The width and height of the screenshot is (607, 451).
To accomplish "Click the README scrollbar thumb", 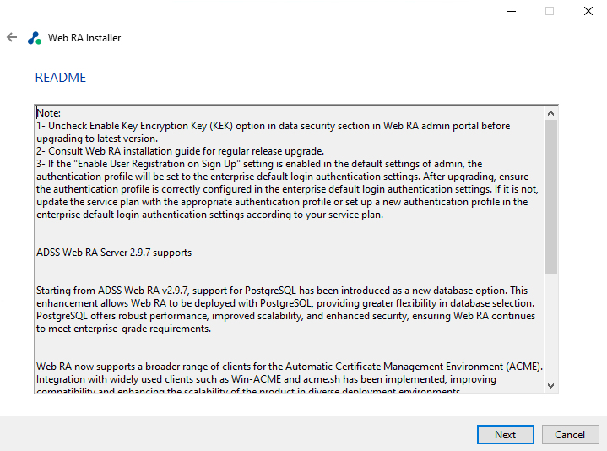I will (x=551, y=196).
